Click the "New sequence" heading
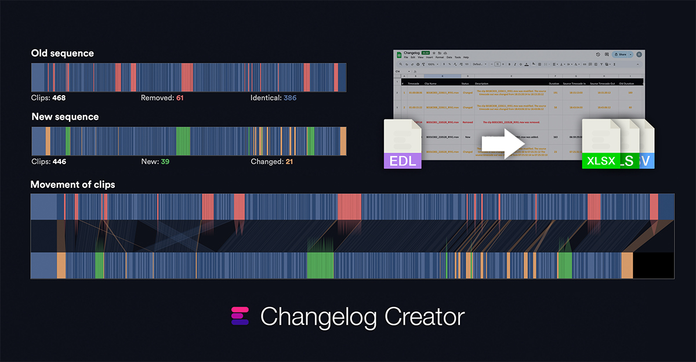Viewport: 696px width, 362px height. click(65, 117)
